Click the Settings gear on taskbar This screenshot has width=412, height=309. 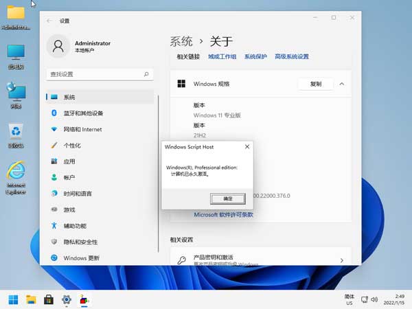[67, 300]
